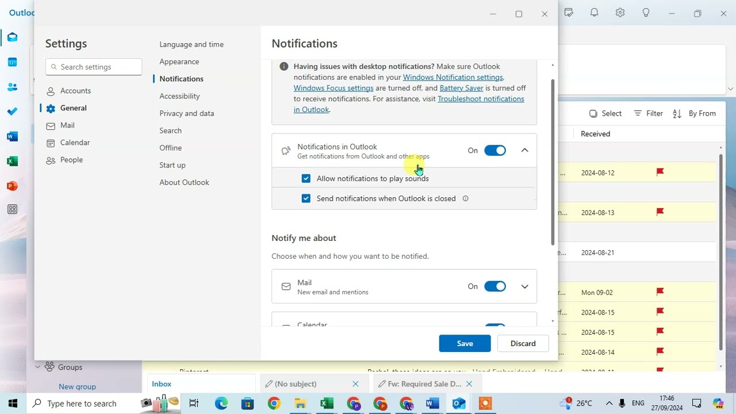Click message list vertical scrollbar
The height and width of the screenshot is (414, 736).
click(x=721, y=252)
